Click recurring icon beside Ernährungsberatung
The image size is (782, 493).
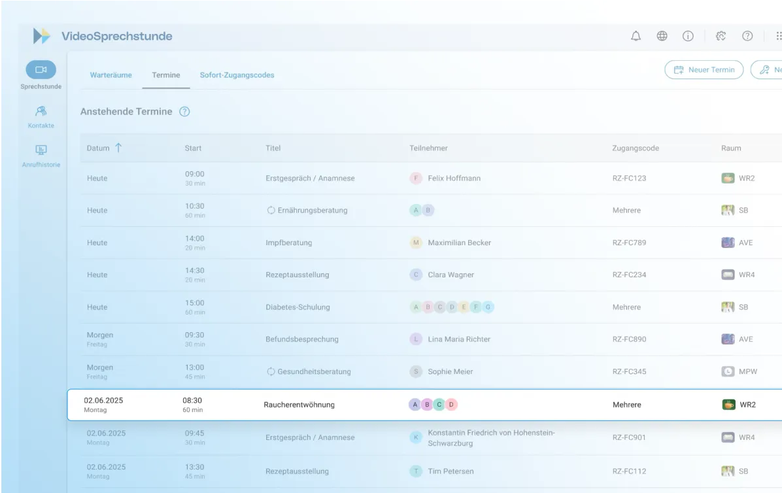click(271, 211)
